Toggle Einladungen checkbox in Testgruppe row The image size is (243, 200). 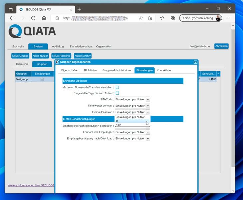pyautogui.click(x=42, y=80)
